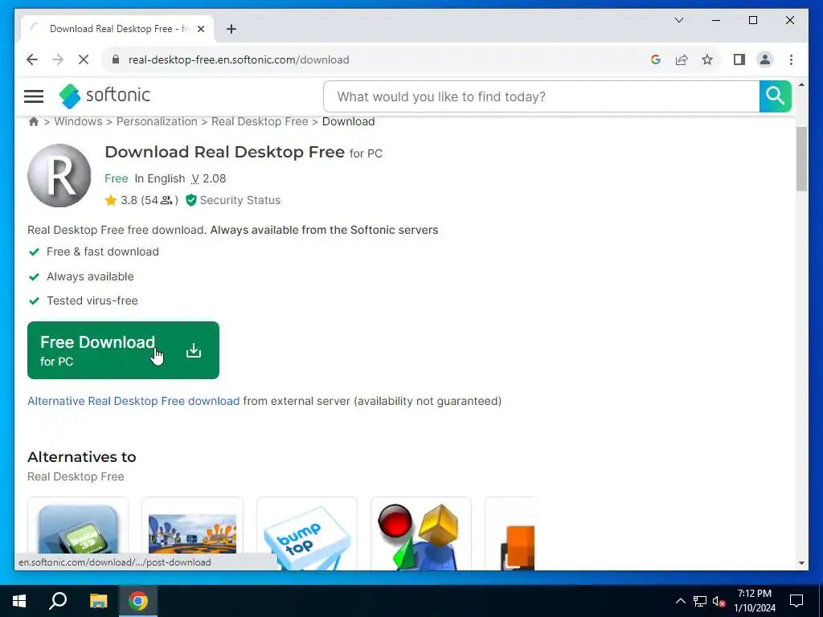
Task: Click the Security Status shield badge
Action: coord(234,200)
